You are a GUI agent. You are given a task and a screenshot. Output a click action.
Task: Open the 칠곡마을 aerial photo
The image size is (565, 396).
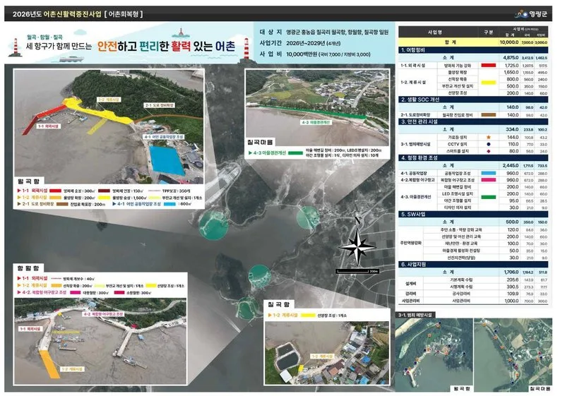317,107
